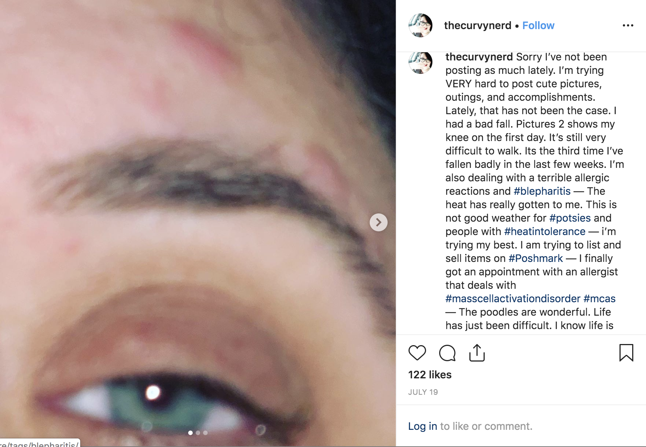Jump to second carousel dot
This screenshot has width=646, height=447.
(198, 433)
